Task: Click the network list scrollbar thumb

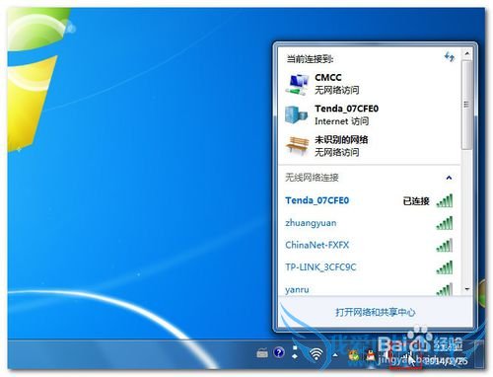Action: [x=466, y=105]
